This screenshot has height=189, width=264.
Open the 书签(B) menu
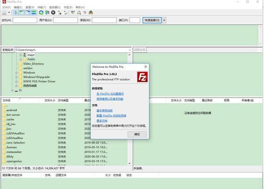click(68, 7)
